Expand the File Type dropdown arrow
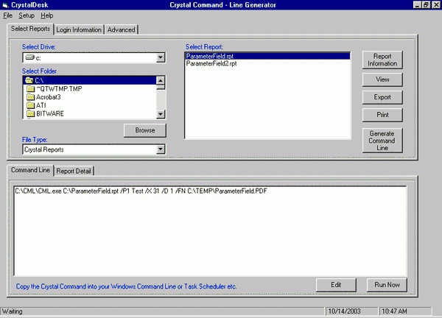This screenshot has width=442, height=318. tap(161, 149)
